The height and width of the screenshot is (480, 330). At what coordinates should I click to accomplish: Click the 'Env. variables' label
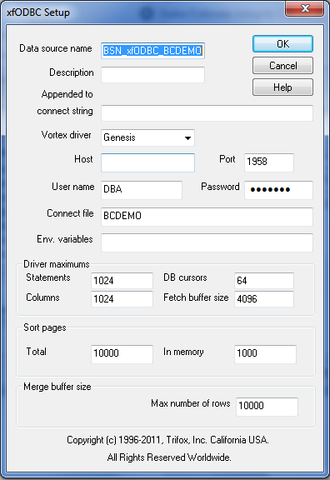(65, 239)
